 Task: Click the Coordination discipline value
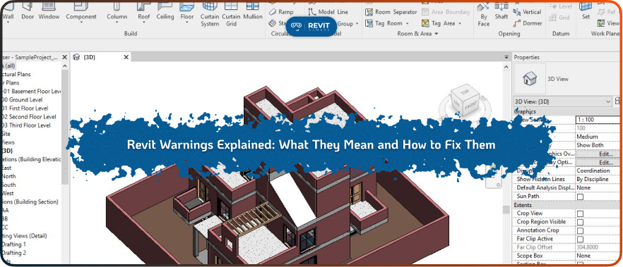click(594, 170)
